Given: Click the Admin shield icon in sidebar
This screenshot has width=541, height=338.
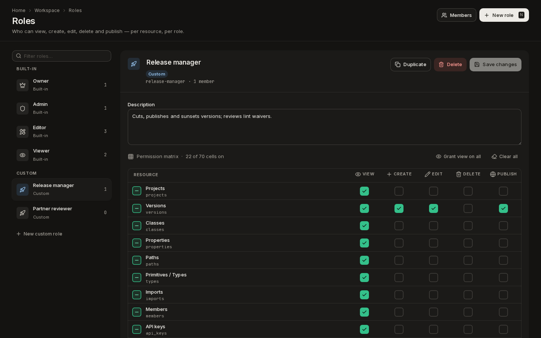Looking at the screenshot, I should point(23,109).
